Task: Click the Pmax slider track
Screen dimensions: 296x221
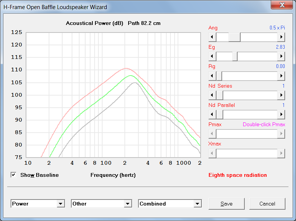Action: [247, 134]
